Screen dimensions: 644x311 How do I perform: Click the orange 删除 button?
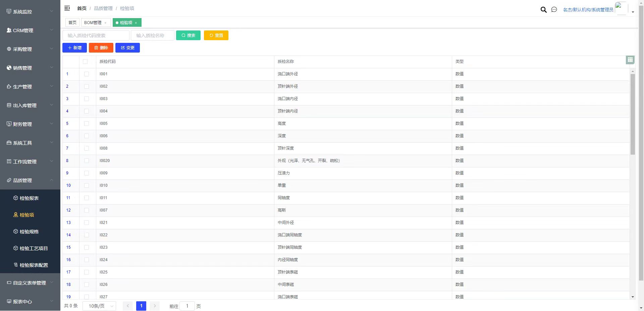pyautogui.click(x=101, y=48)
